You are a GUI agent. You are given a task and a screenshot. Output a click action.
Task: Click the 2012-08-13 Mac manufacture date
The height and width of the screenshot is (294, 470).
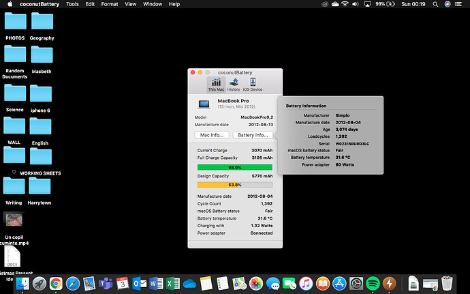coord(261,124)
